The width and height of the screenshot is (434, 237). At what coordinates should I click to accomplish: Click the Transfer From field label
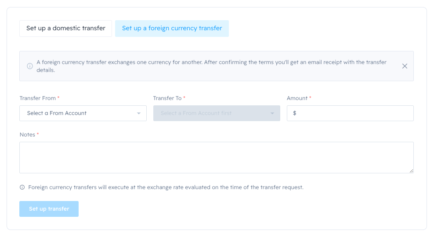tap(38, 98)
